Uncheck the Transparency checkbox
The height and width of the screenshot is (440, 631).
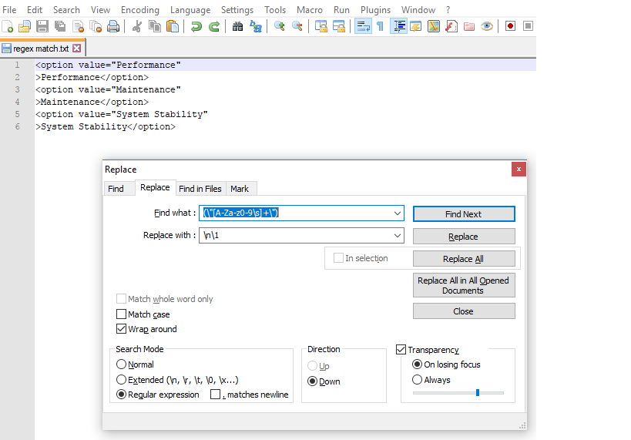tap(401, 349)
